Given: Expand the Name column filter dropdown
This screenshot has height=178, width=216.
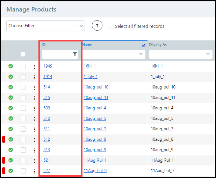Looking at the screenshot, I should click(141, 54).
